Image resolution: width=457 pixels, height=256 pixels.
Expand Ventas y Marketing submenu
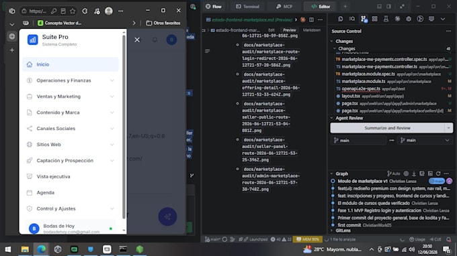click(71, 97)
